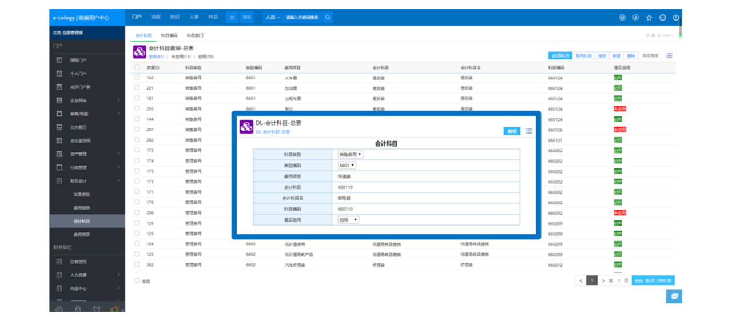
Task: Open 会议室使用 sidebar item
Action: [x=87, y=140]
